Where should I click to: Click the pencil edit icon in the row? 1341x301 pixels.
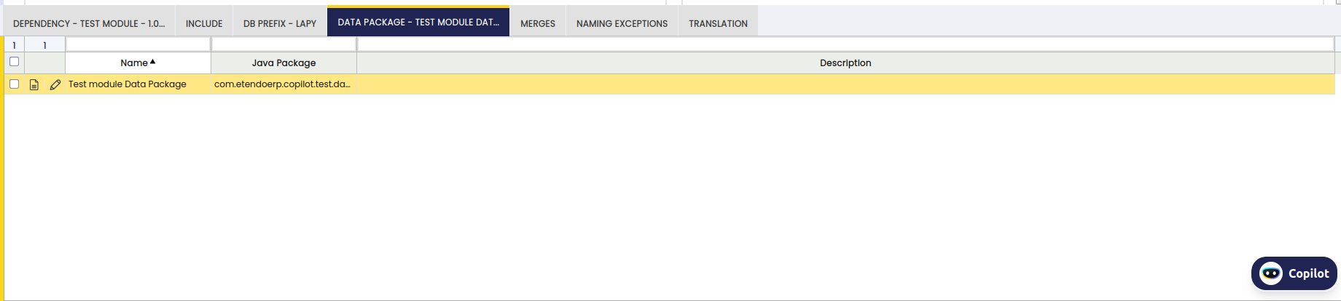click(55, 84)
